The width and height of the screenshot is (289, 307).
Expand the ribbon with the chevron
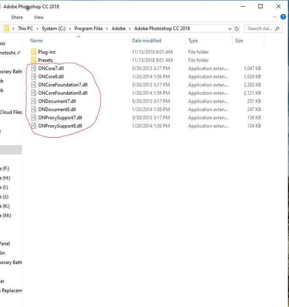click(275, 17)
